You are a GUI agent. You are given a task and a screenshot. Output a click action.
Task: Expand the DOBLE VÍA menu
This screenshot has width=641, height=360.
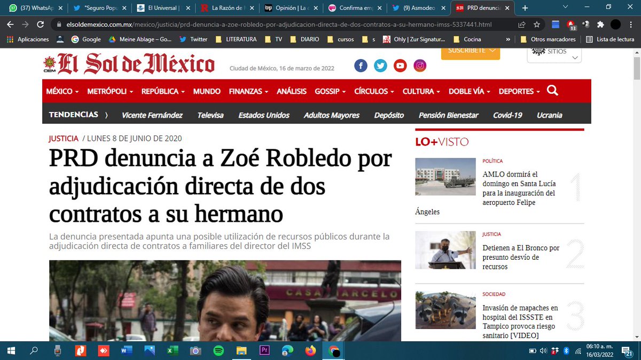(x=470, y=91)
